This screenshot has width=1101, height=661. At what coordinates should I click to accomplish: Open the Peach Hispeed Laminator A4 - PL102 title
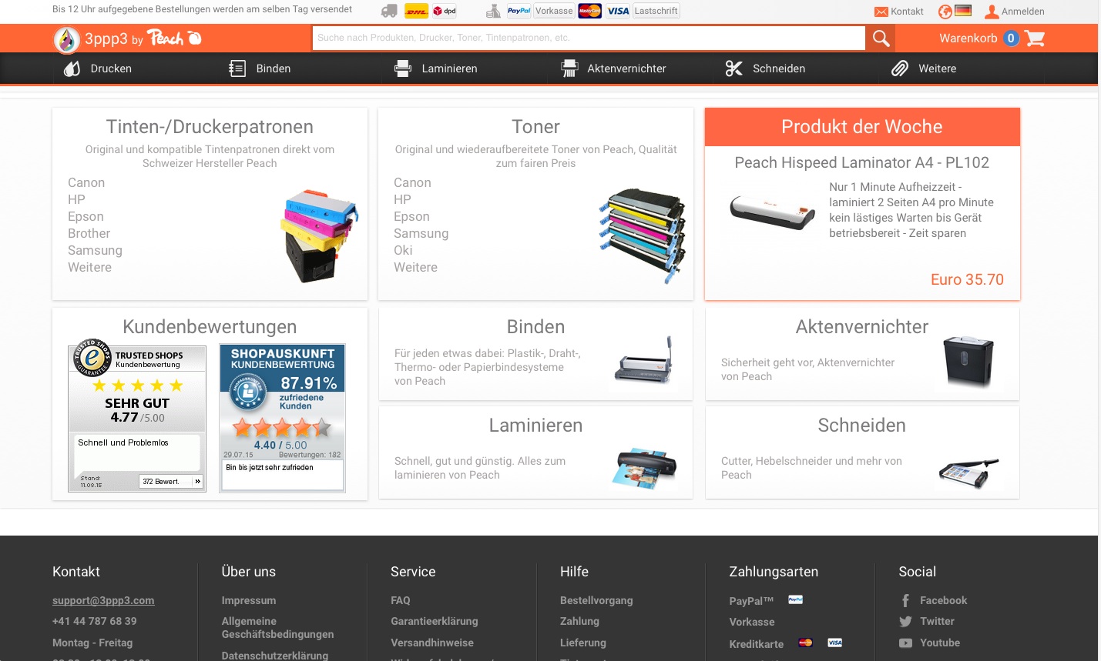click(x=861, y=162)
